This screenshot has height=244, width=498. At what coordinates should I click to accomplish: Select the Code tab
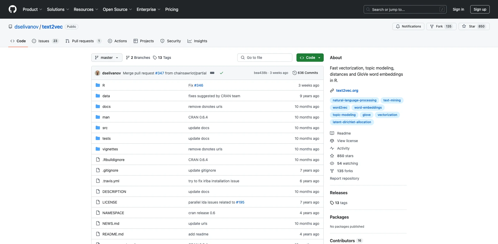tap(18, 41)
